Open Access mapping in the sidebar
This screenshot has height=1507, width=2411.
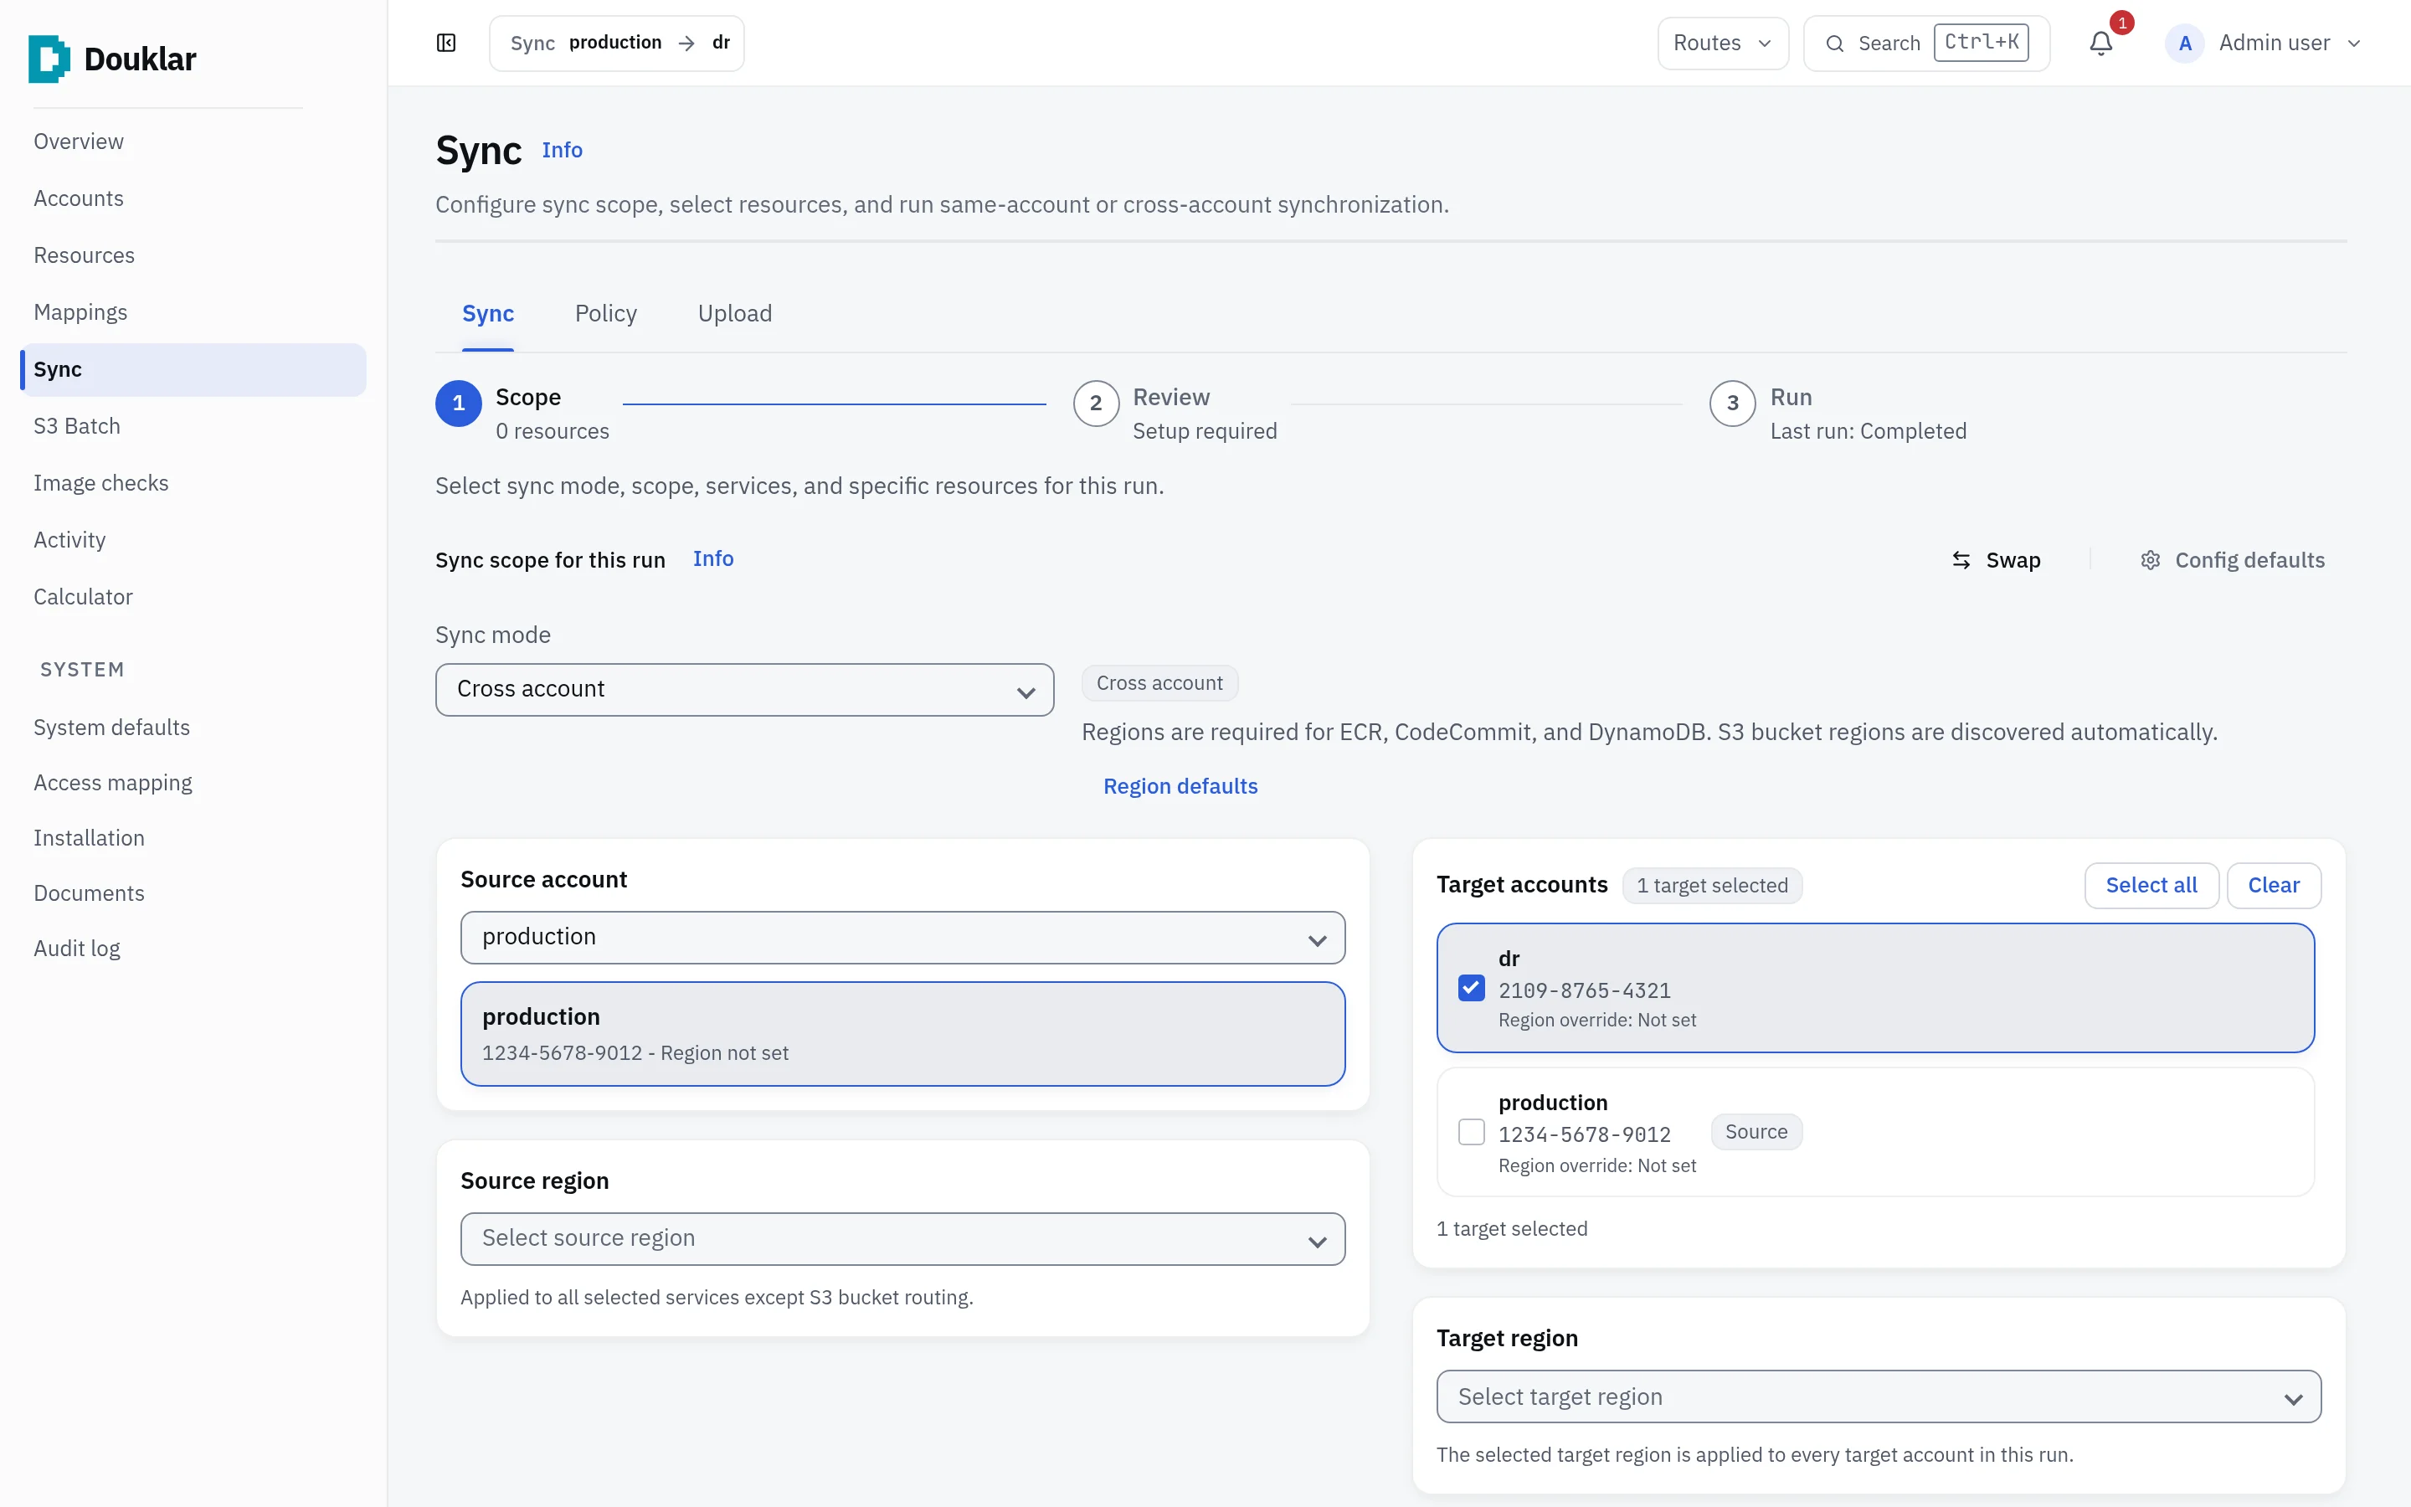(x=112, y=784)
